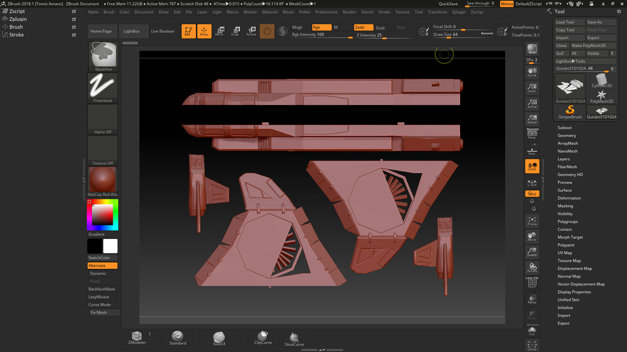Viewport: 627px width, 352px height.
Task: Select the ZModeler brush icon
Action: 137,337
